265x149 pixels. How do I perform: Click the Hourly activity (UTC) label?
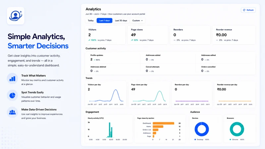pos(96,118)
